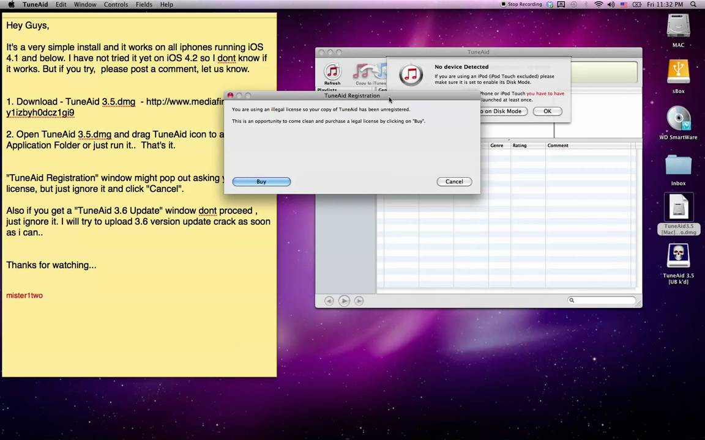Click Copy to iTunes toolbar icon

point(370,74)
